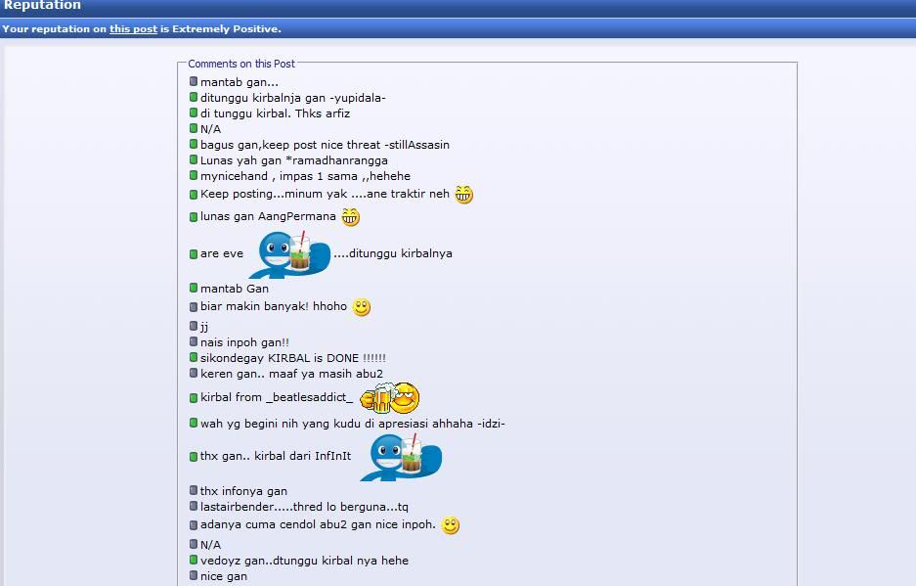Click green icon beside 'bagus gan,keep post nice threat'
Viewport: 916px width, 586px height.
click(x=194, y=144)
